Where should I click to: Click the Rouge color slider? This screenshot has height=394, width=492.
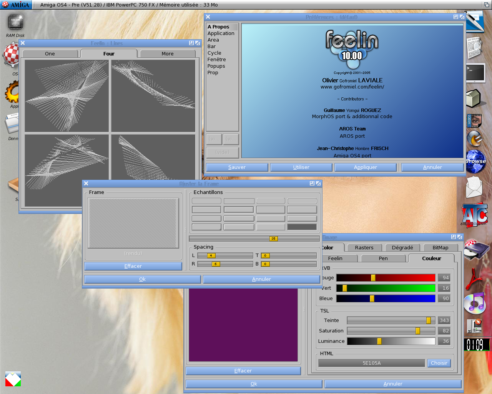(x=386, y=278)
